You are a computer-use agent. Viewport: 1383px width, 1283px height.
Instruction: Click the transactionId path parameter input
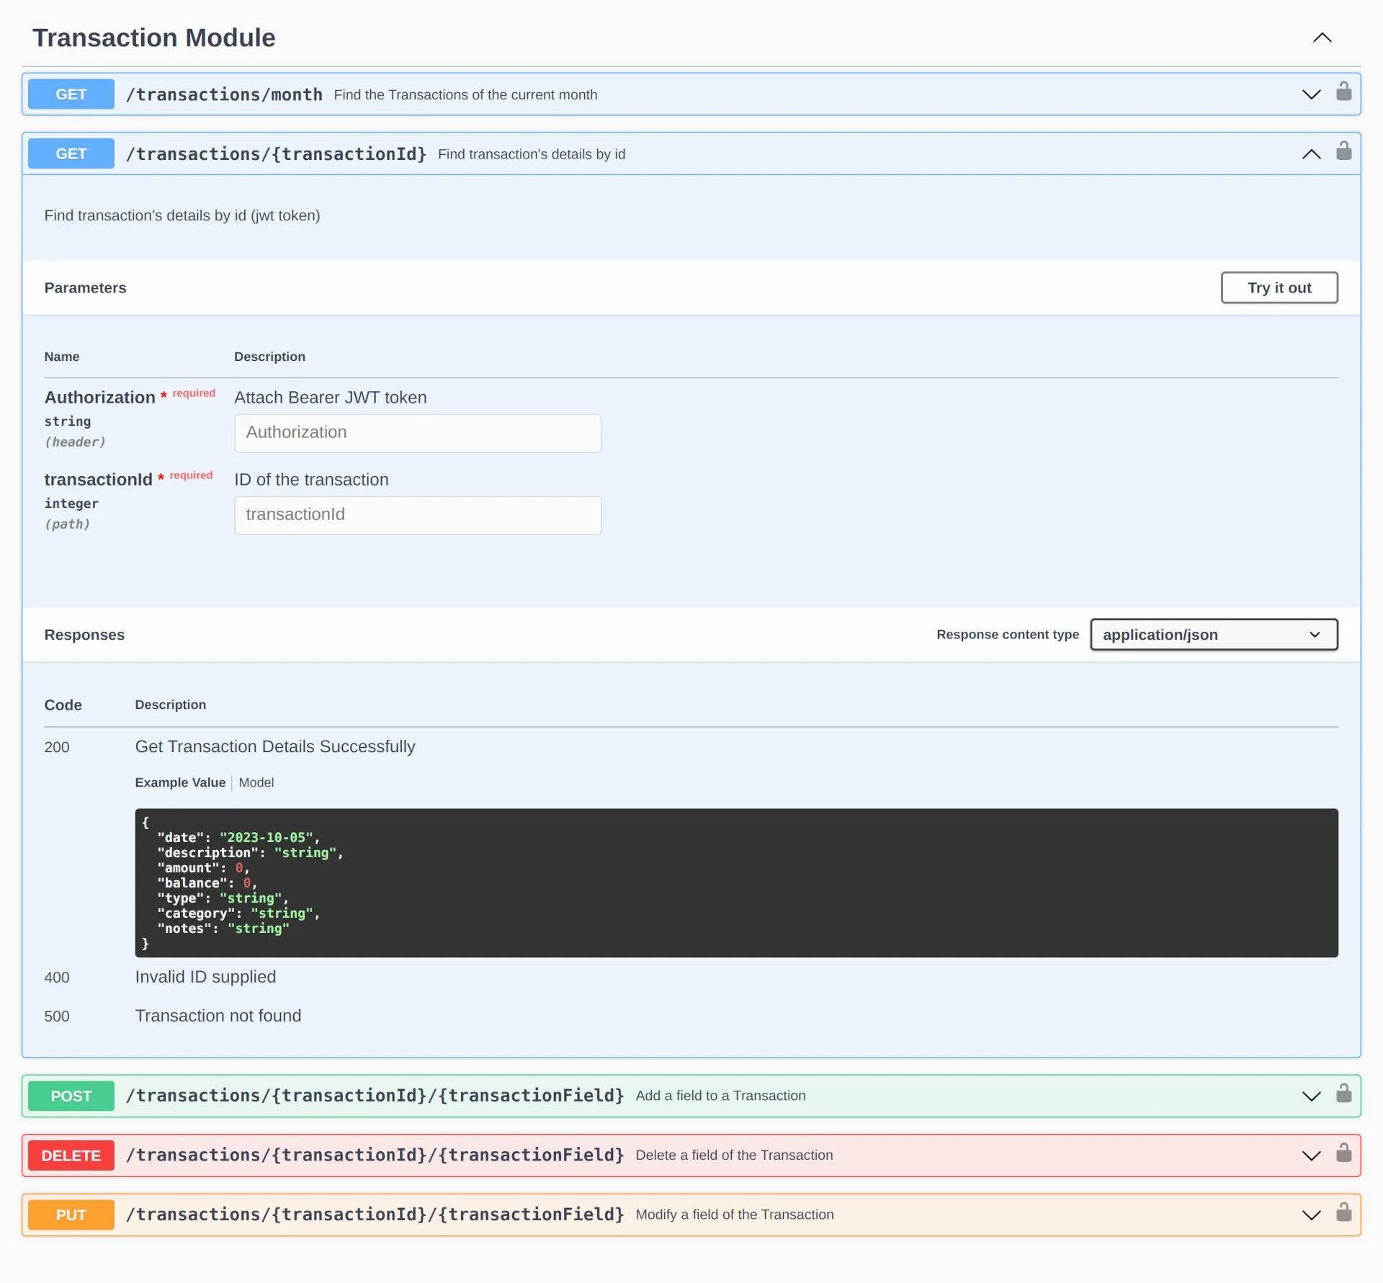(416, 514)
